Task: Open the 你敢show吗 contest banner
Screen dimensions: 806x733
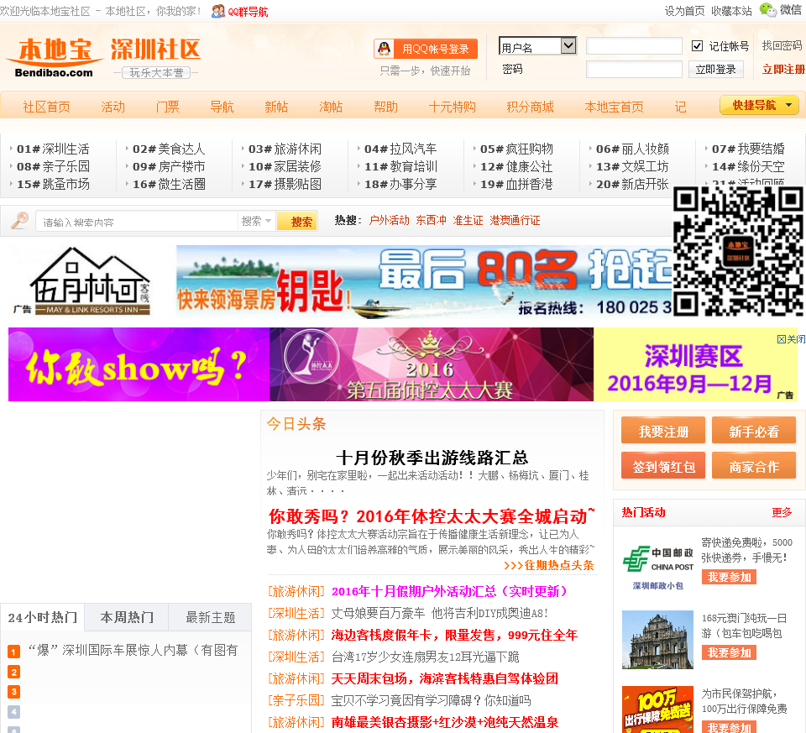Action: click(403, 364)
